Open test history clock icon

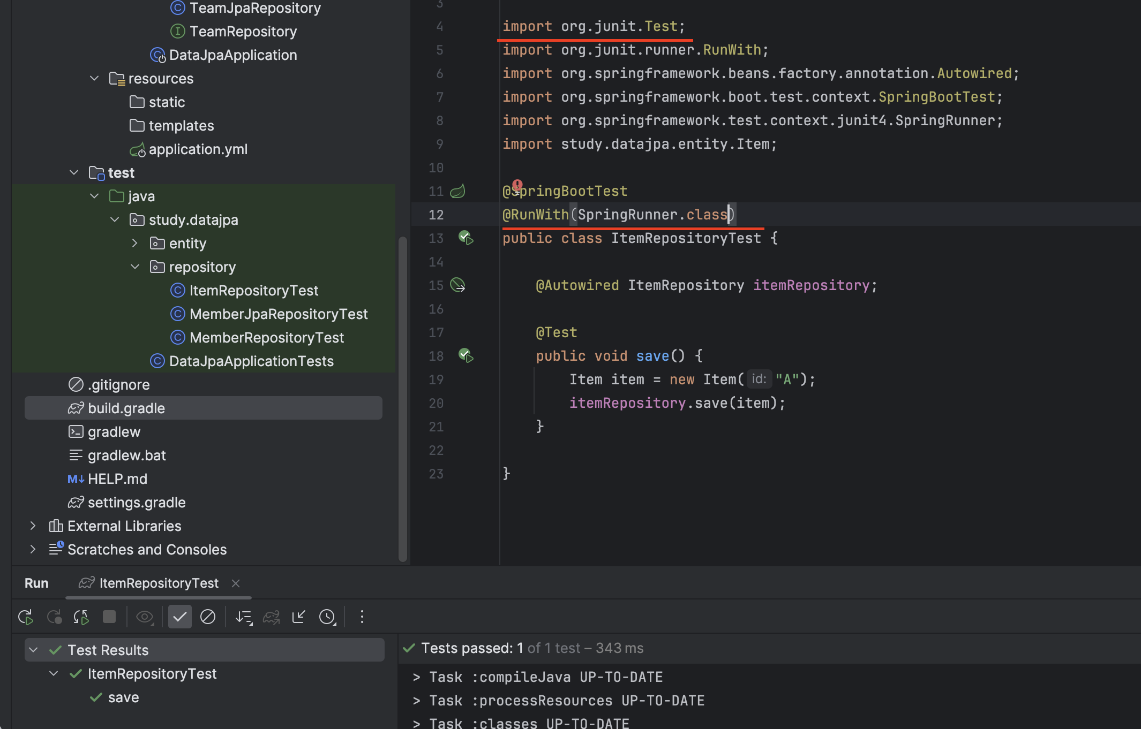click(327, 617)
